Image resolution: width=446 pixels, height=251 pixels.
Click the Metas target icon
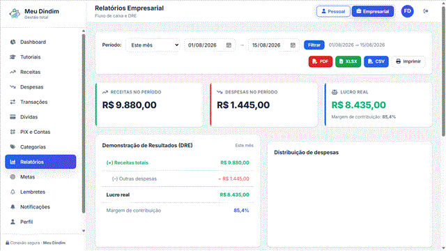point(13,176)
